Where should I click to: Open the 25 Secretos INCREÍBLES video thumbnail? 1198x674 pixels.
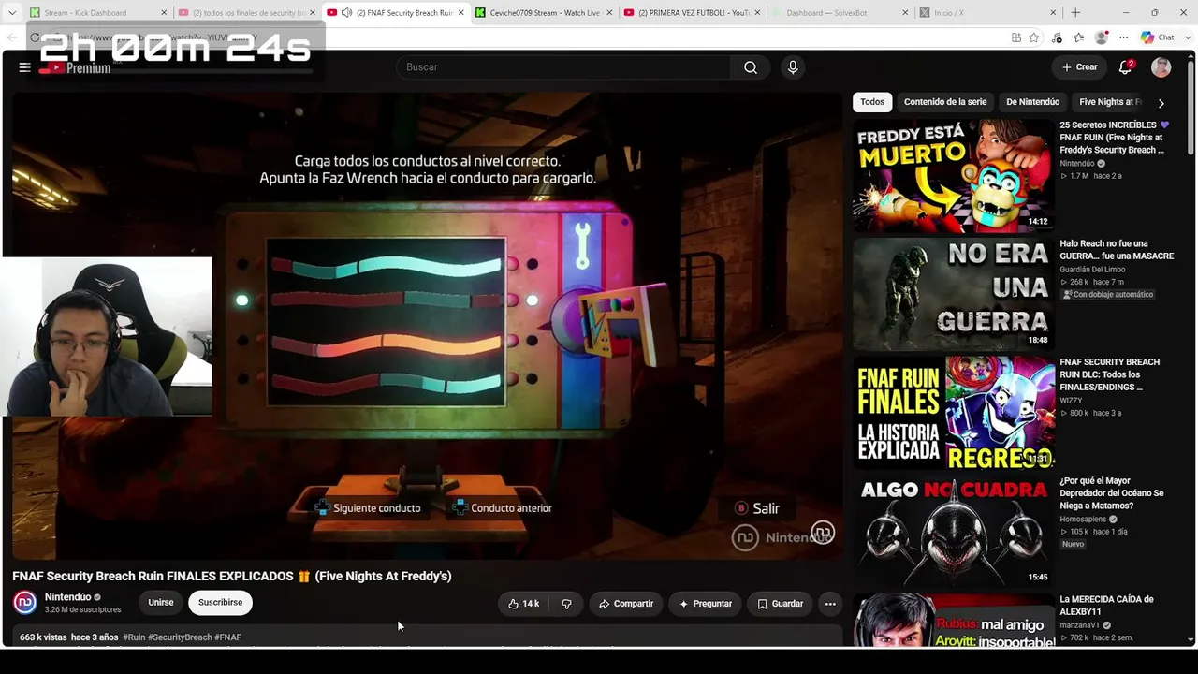pyautogui.click(x=954, y=175)
